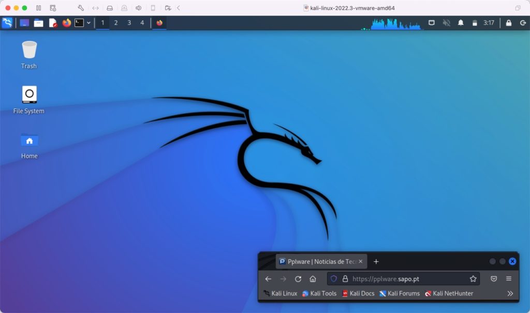The image size is (530, 313).
Task: View site security padlock info
Action: click(x=345, y=279)
